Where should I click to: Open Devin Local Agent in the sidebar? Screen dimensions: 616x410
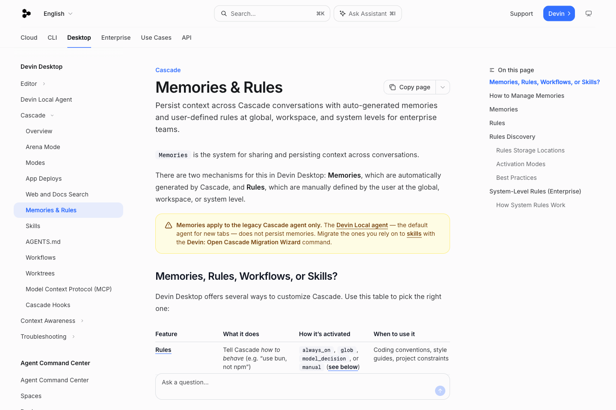[x=46, y=100]
